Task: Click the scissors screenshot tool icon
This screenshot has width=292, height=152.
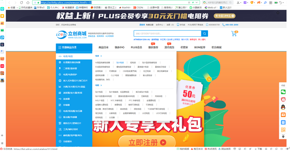Action: pos(238,3)
